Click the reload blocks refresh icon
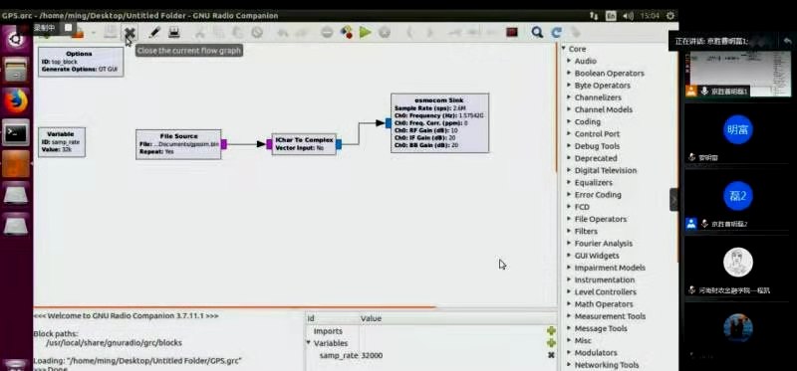 tap(556, 33)
